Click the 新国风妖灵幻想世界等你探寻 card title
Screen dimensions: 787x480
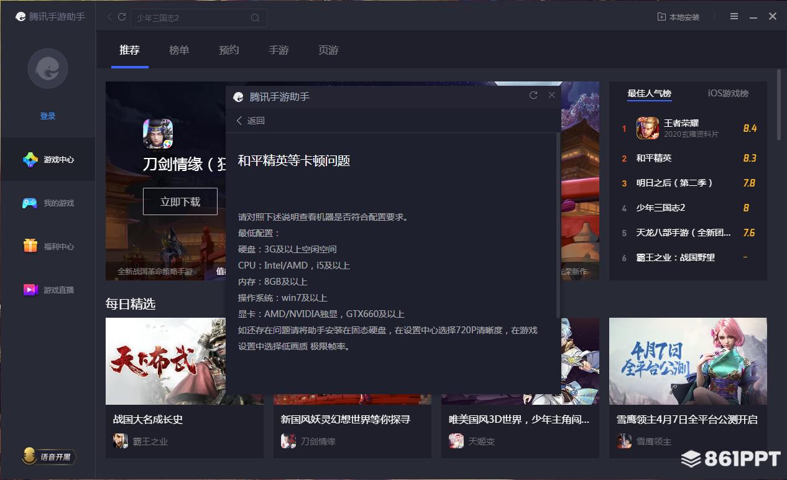pyautogui.click(x=346, y=420)
